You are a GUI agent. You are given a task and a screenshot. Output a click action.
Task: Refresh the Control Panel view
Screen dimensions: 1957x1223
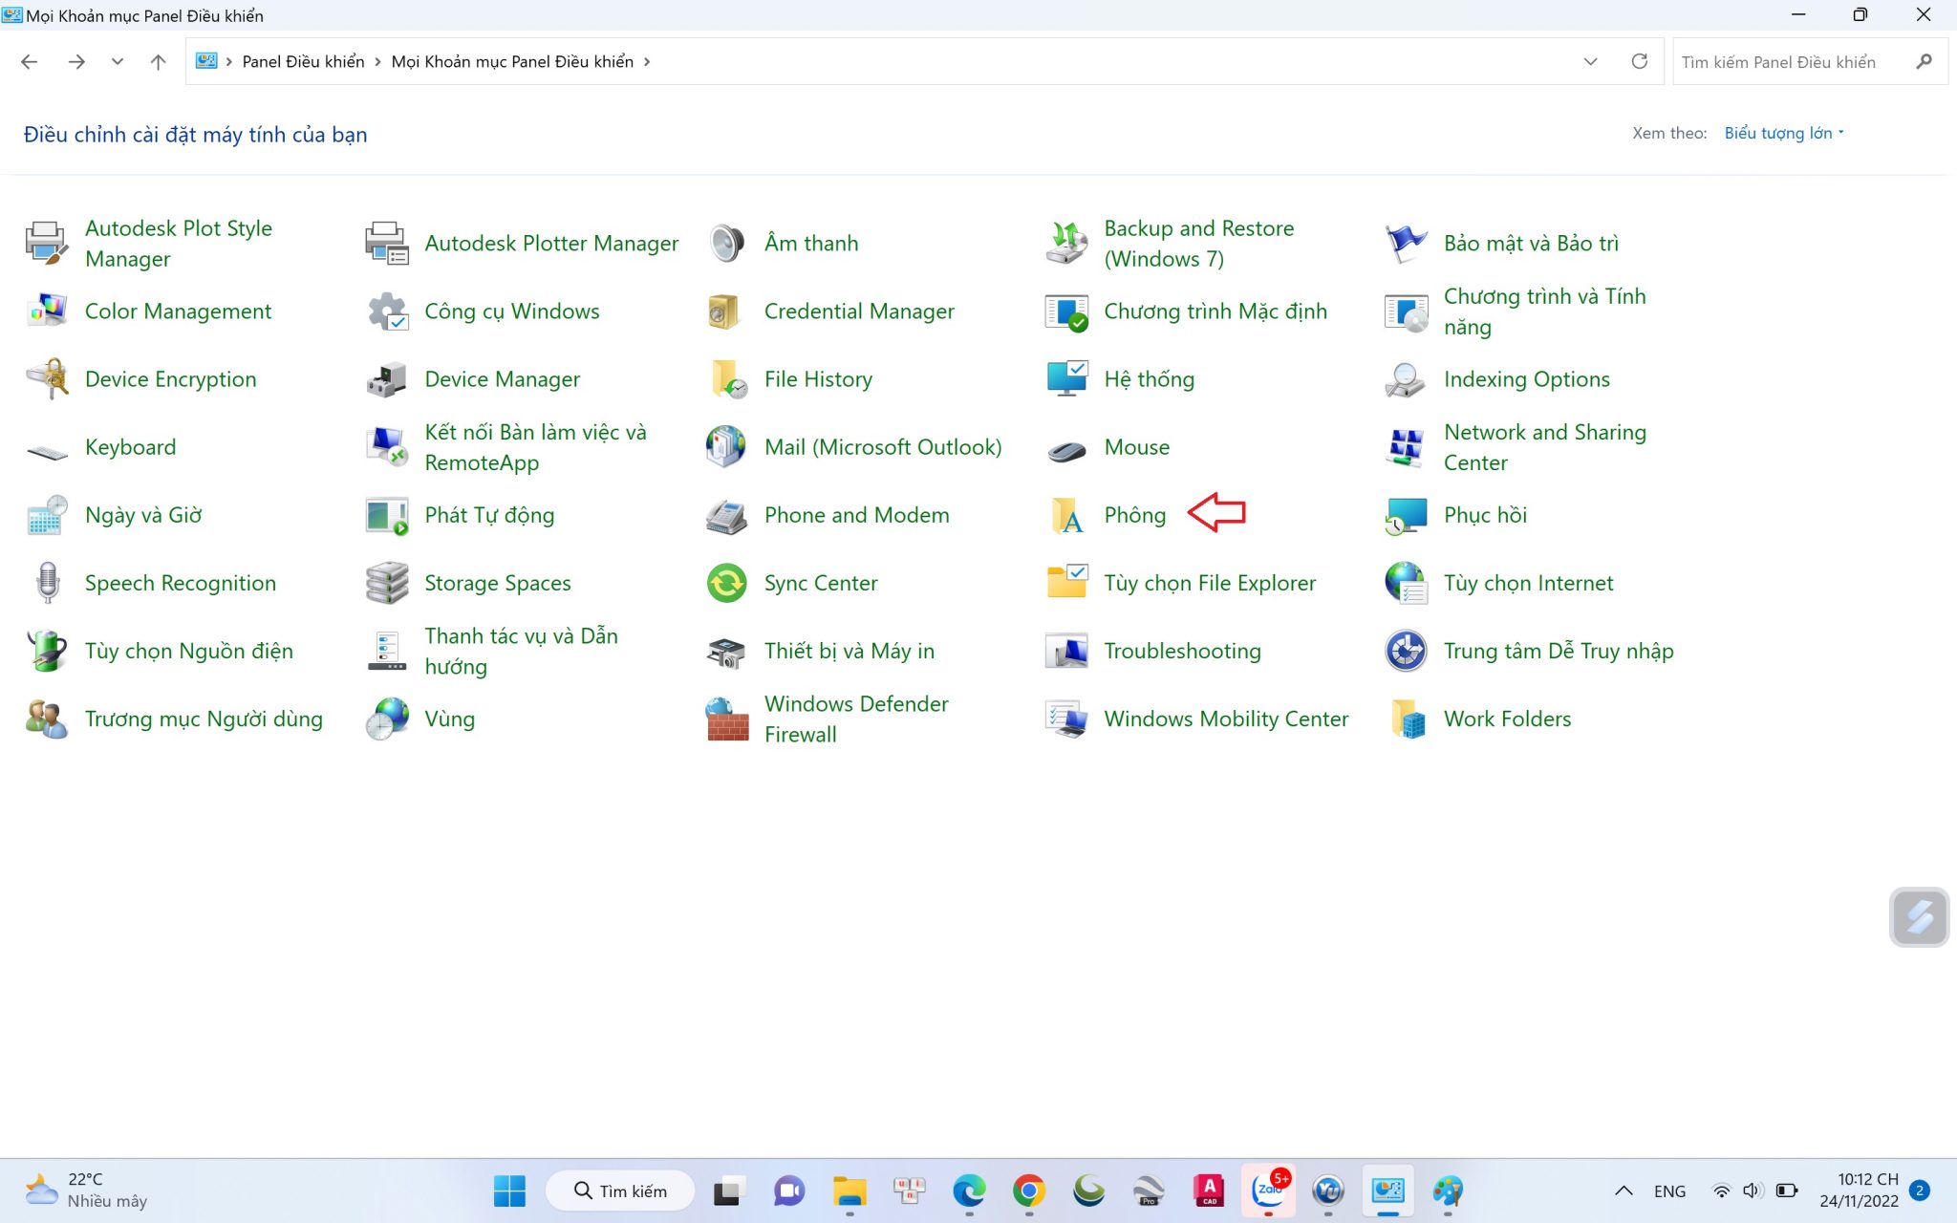coord(1639,62)
